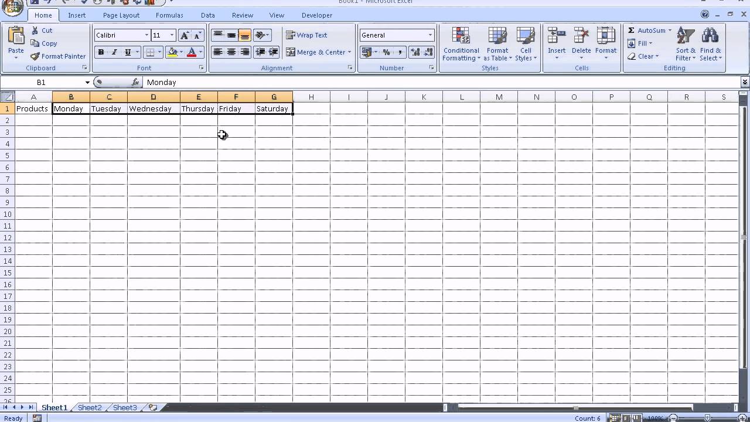Image resolution: width=750 pixels, height=422 pixels.
Task: Open Cell Styles gallery
Action: (526, 44)
